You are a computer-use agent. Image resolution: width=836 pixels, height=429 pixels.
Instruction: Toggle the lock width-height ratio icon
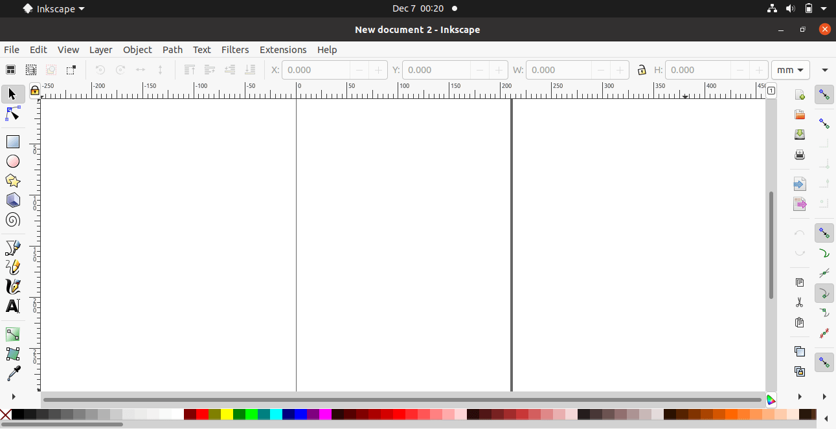[x=642, y=69]
